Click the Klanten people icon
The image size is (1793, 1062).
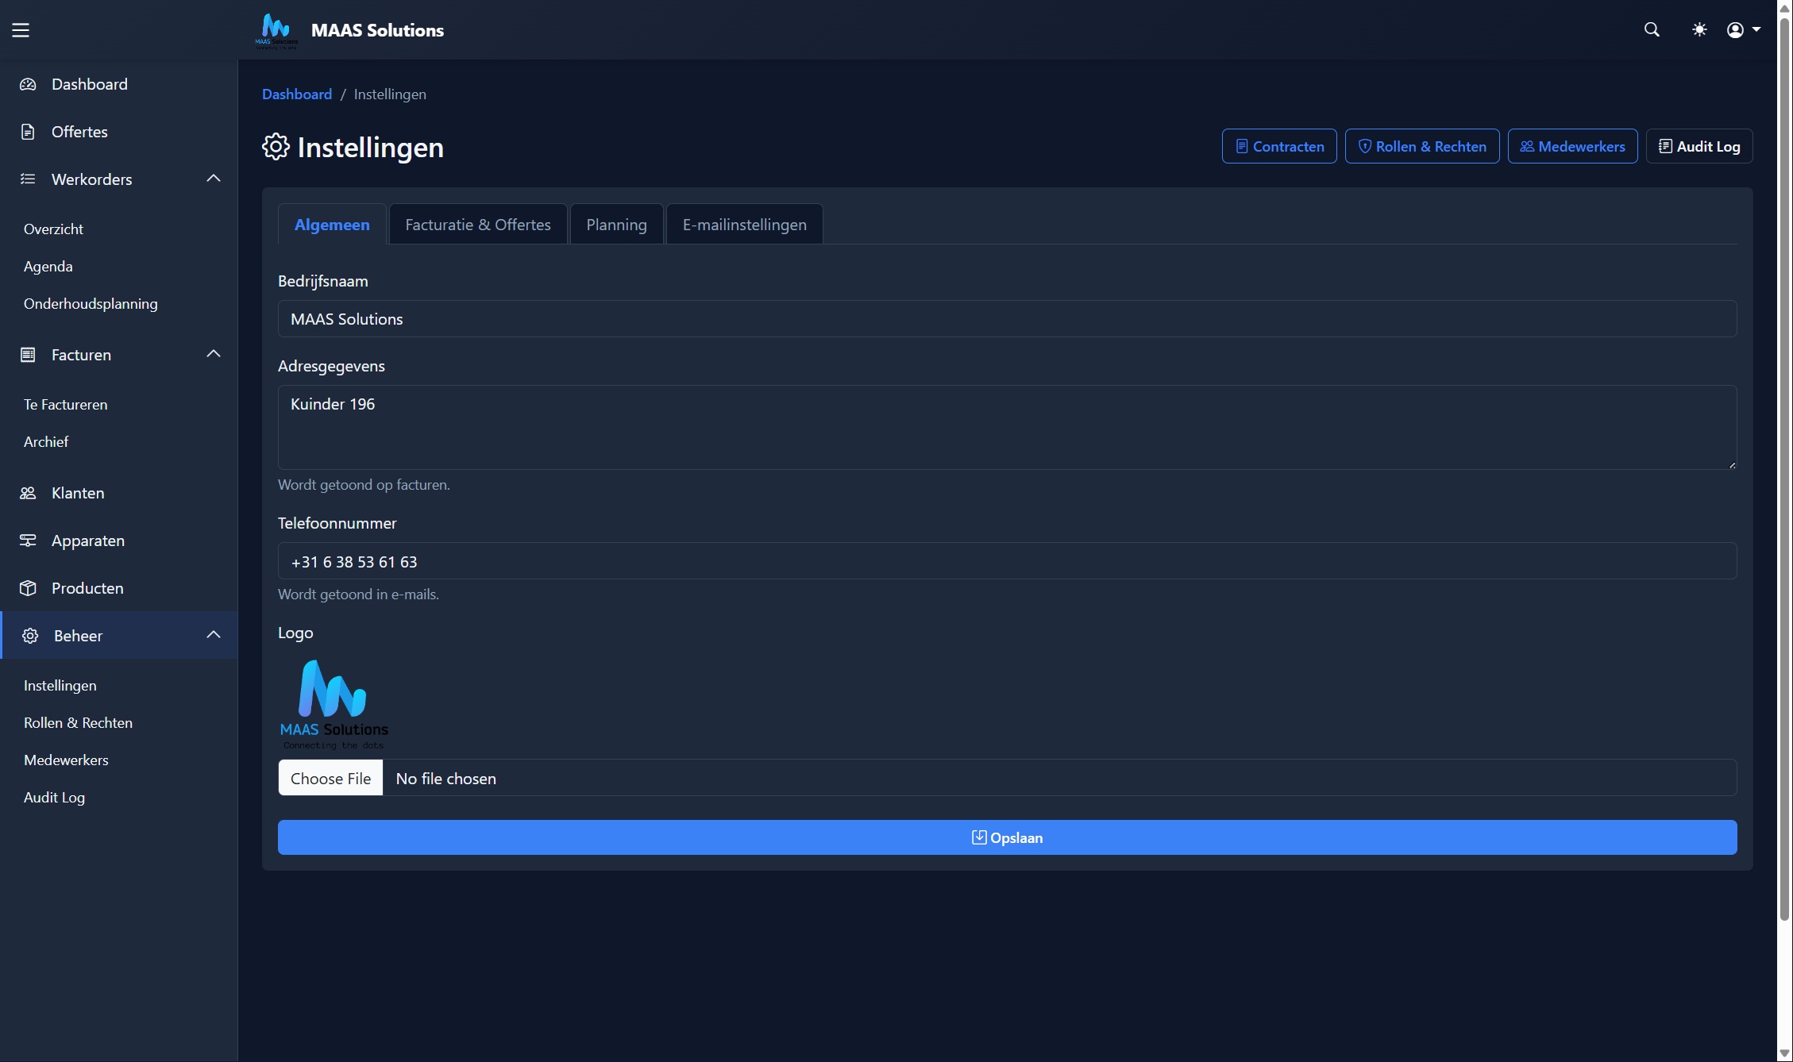(x=28, y=493)
